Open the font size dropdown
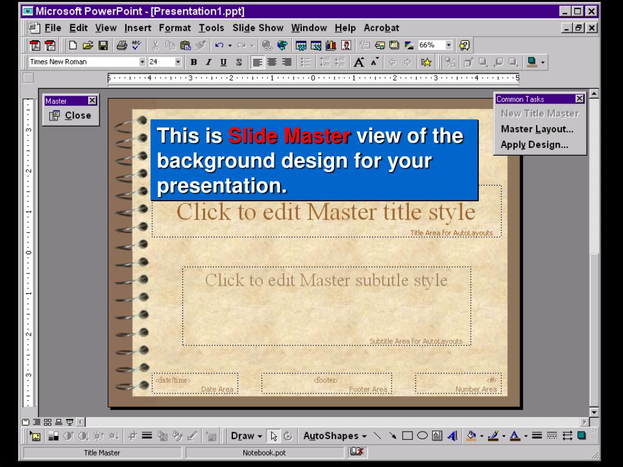This screenshot has height=467, width=623. pyautogui.click(x=178, y=62)
